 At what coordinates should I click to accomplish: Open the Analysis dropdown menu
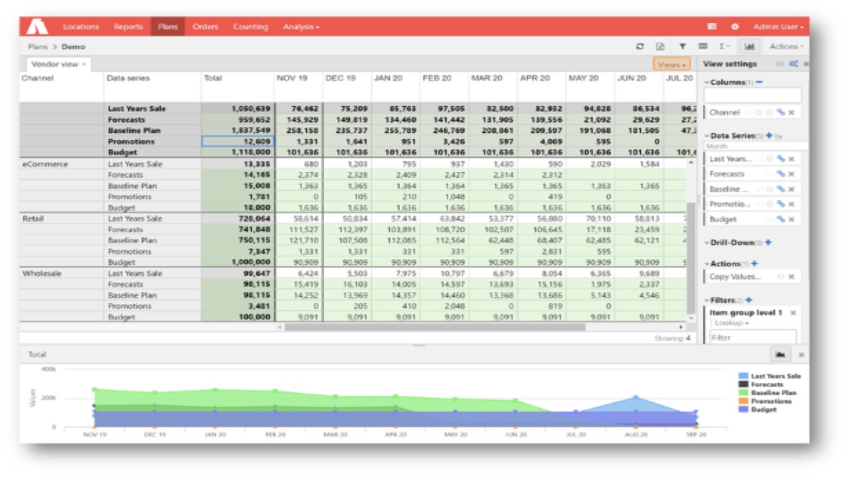(301, 27)
